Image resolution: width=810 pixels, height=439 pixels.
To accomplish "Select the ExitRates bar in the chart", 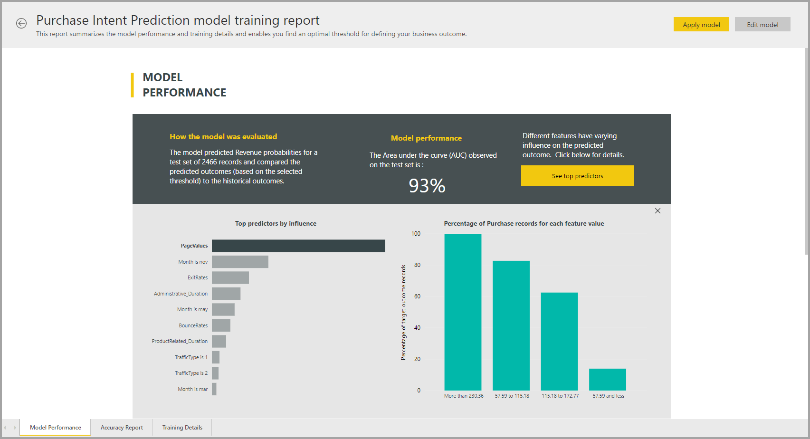I will pyautogui.click(x=230, y=277).
